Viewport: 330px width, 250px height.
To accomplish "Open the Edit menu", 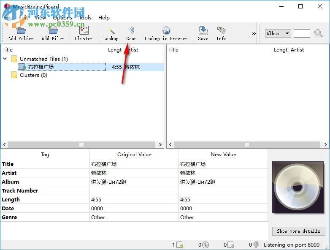I will point(23,18).
